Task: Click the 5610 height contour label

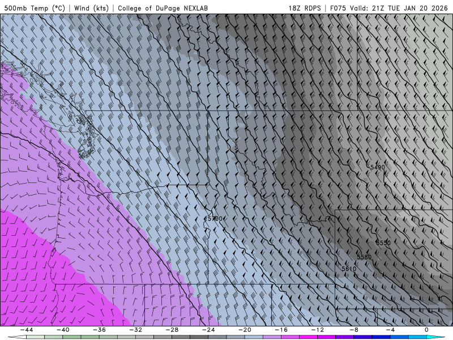Action: click(349, 269)
